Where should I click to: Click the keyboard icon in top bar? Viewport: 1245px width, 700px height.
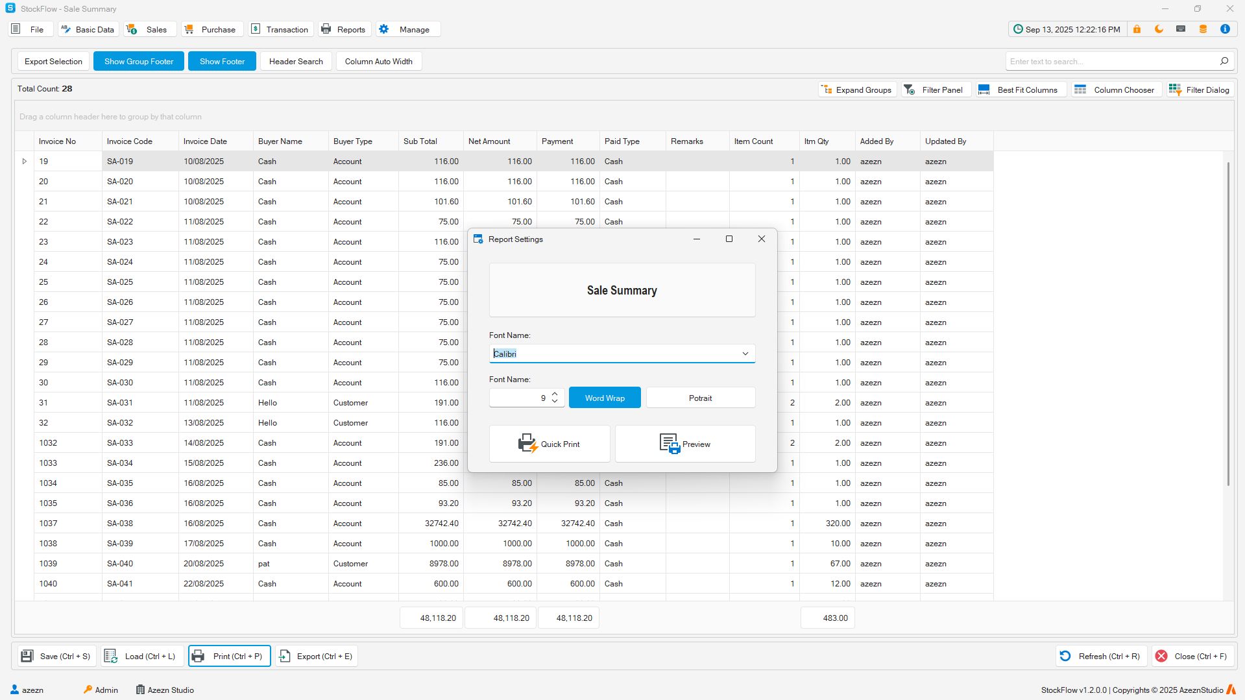(1181, 29)
